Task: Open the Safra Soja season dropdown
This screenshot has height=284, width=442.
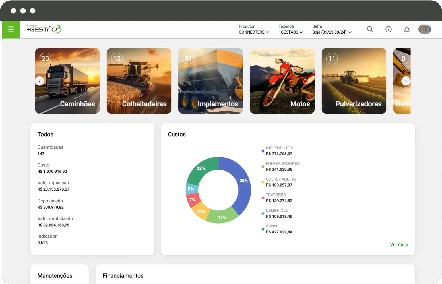Action: tap(332, 32)
